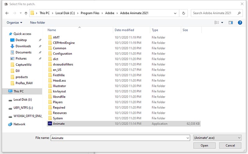Click the Back navigation arrow
Image resolution: width=248 pixels, height=154 pixels.
pos(7,13)
